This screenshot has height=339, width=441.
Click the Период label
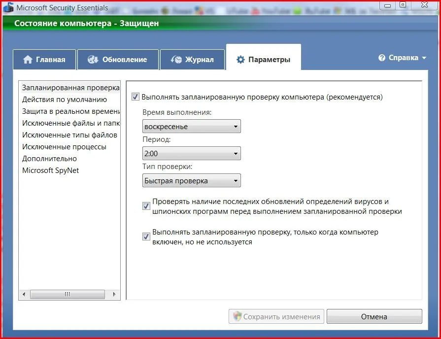pyautogui.click(x=156, y=139)
